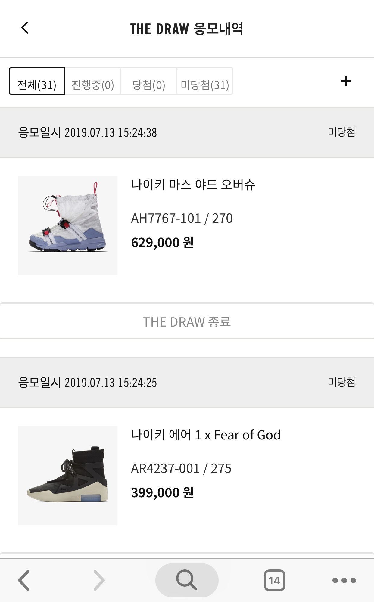The image size is (374, 602).
Task: Open the browser three-dot more menu
Action: tap(344, 580)
